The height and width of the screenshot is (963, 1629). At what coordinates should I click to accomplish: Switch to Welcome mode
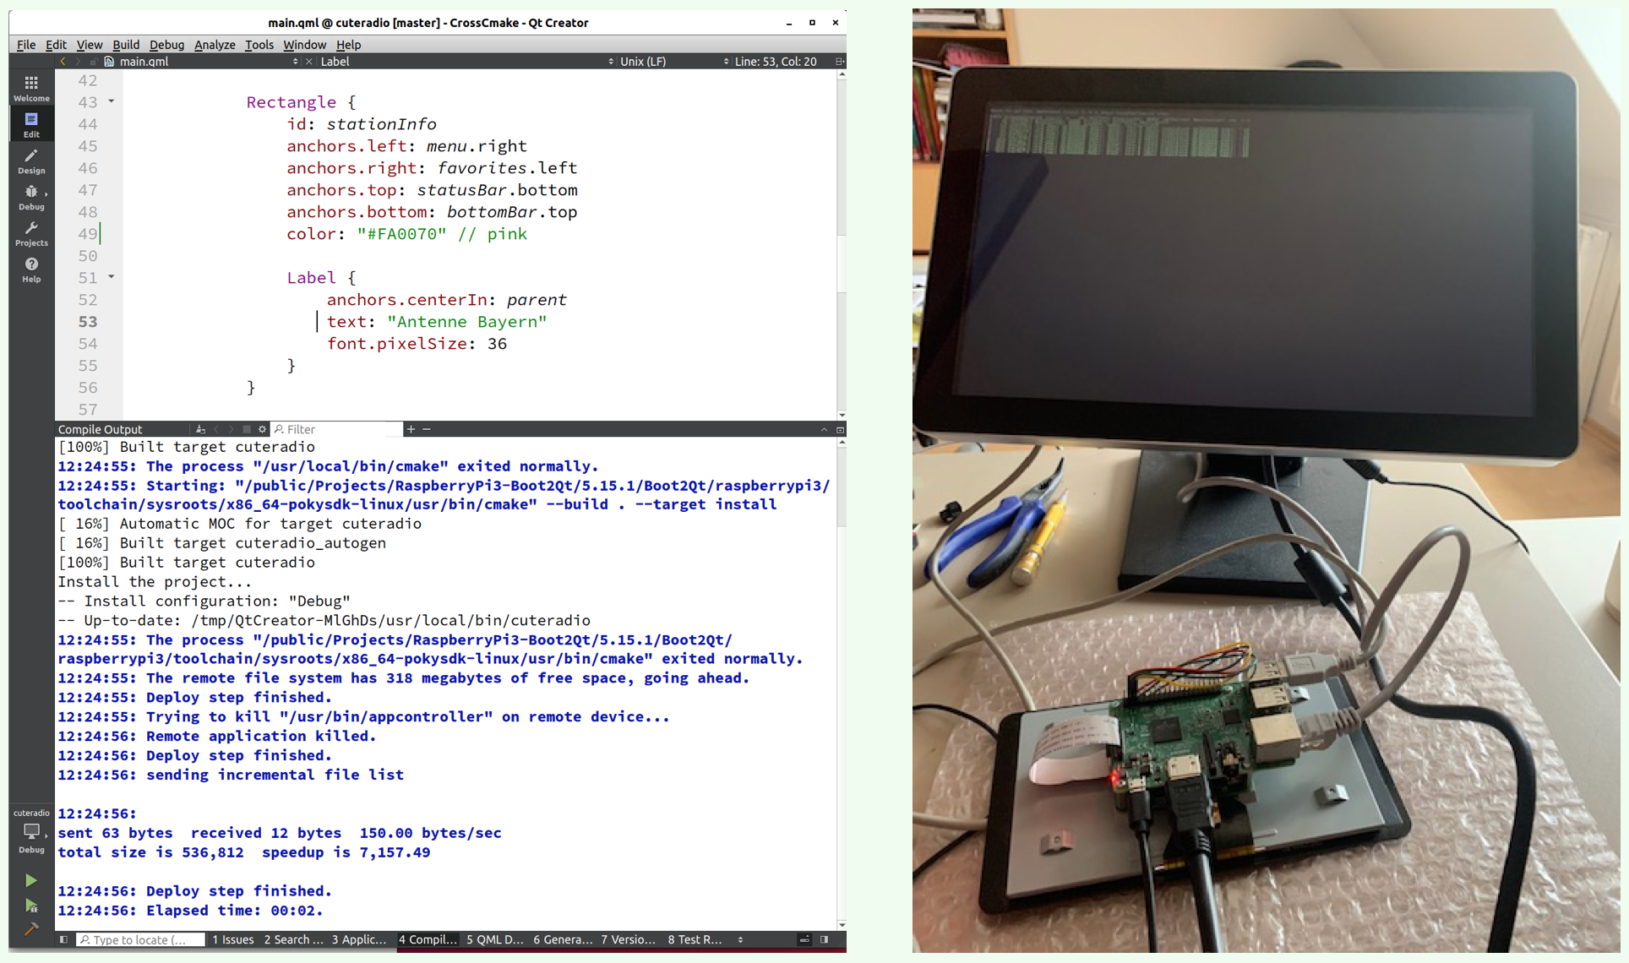pos(31,88)
